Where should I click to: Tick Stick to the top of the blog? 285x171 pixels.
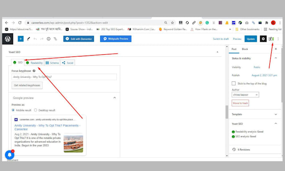[233, 84]
